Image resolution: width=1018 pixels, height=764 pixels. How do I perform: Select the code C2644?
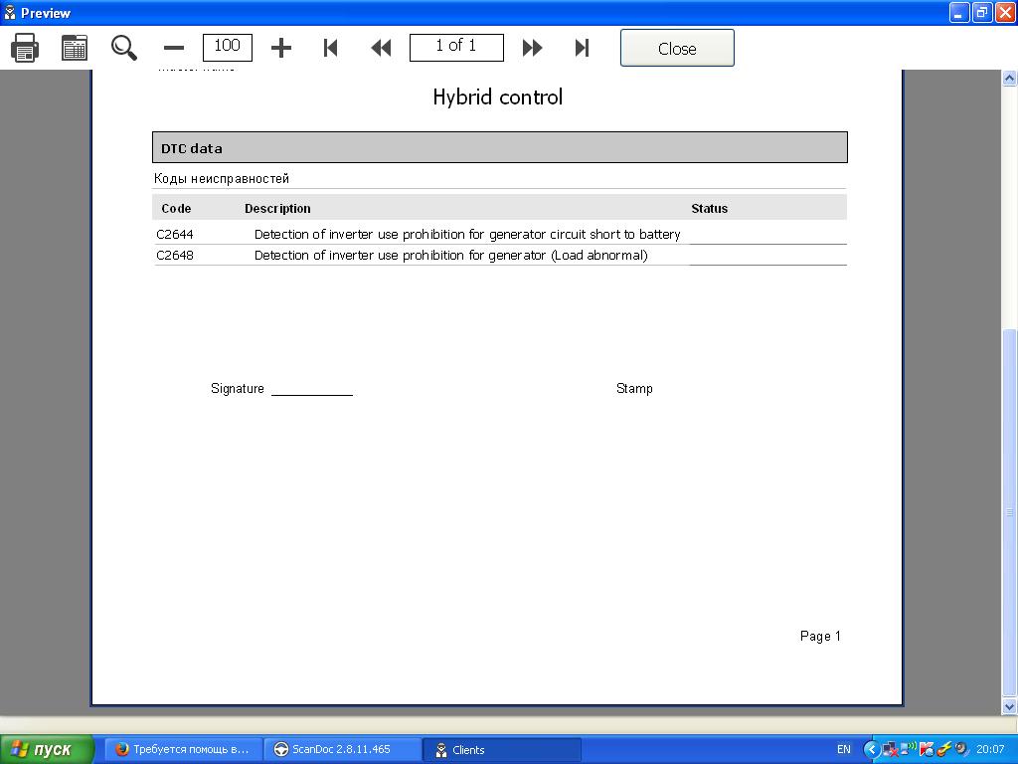click(x=175, y=235)
